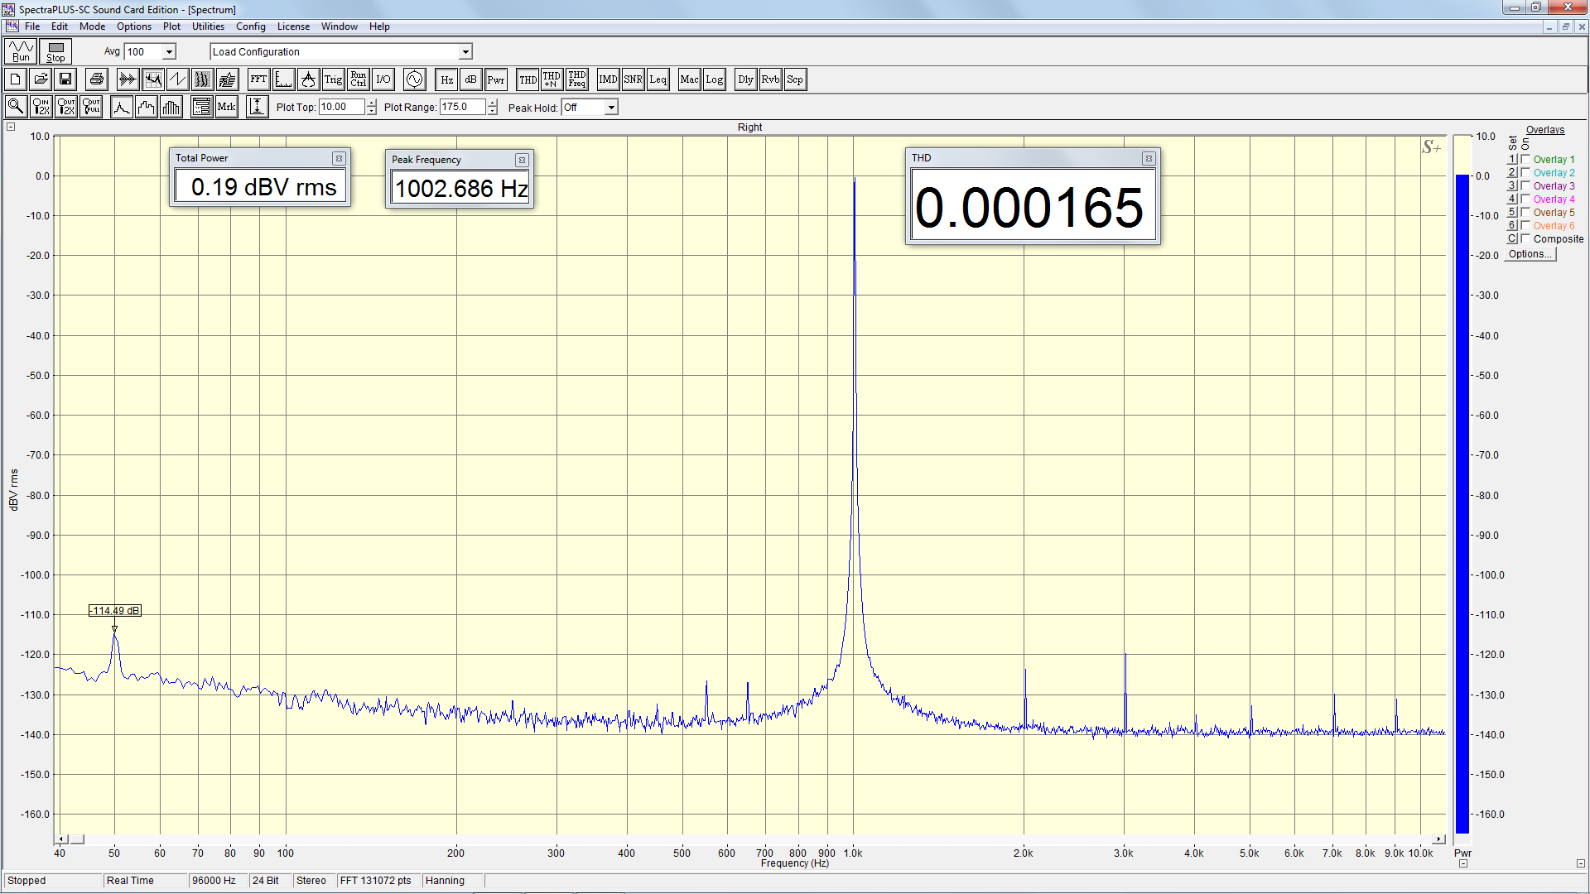Click the Run button
The image size is (1590, 894).
(21, 51)
